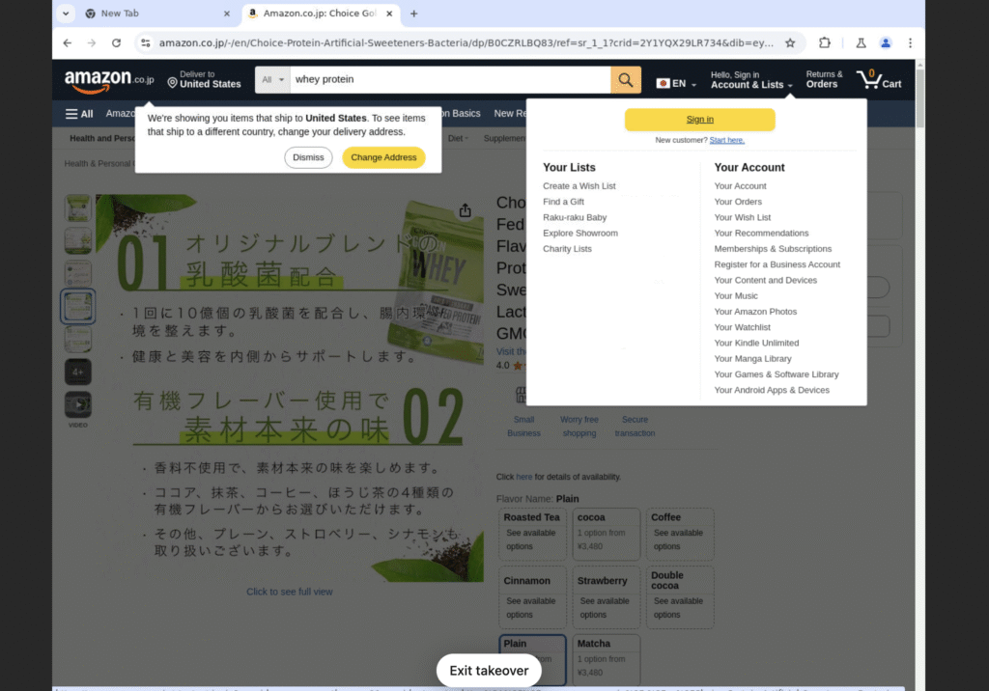The height and width of the screenshot is (691, 989).
Task: Open Chrome Labs flask icon
Action: tap(861, 42)
